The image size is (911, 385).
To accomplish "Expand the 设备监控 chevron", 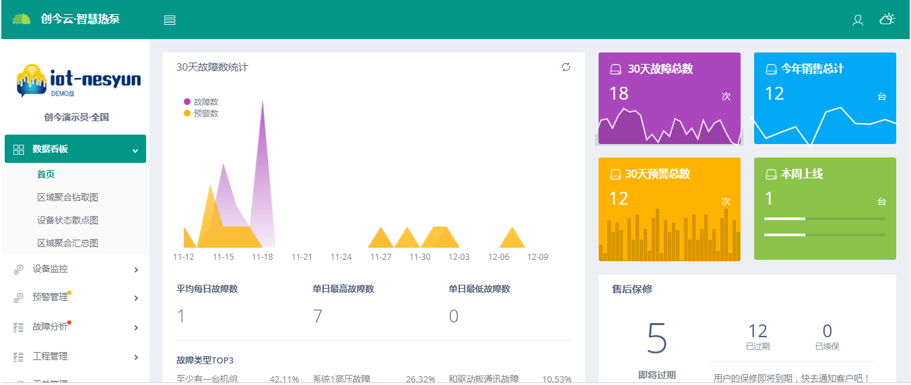I will [136, 270].
